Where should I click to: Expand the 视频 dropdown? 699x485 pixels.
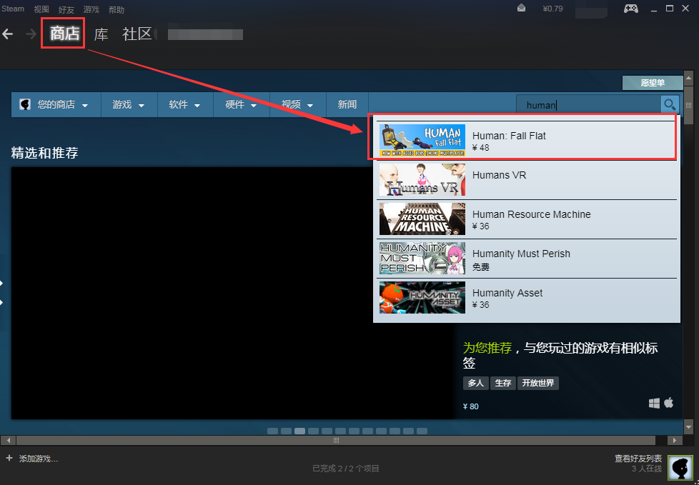[298, 105]
